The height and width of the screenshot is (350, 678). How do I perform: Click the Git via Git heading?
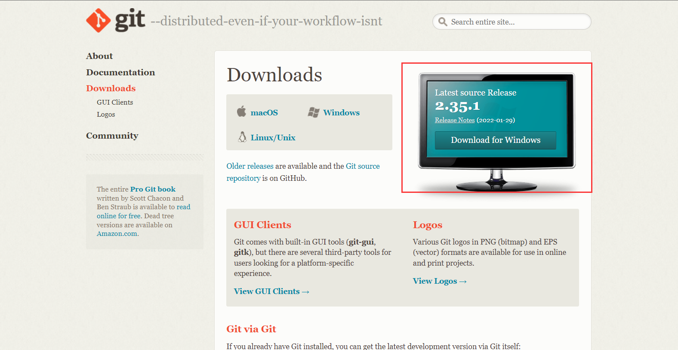pos(251,329)
